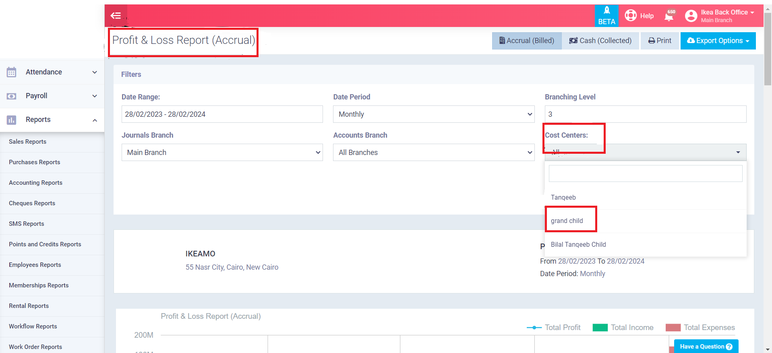Expand the Export Options dropdown

718,41
